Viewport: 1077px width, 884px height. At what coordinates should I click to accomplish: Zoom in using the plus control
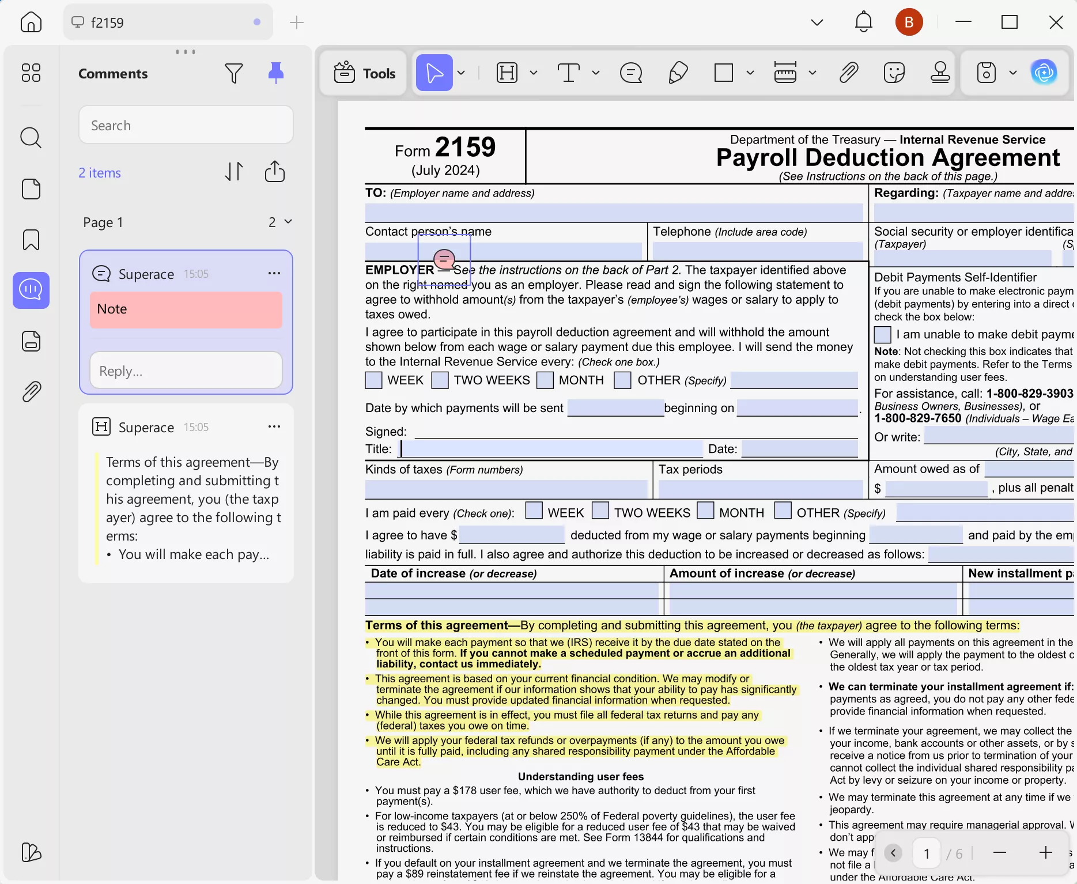click(x=1046, y=853)
